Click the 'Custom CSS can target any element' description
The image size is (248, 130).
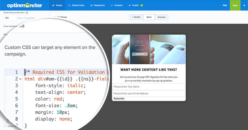[50, 51]
